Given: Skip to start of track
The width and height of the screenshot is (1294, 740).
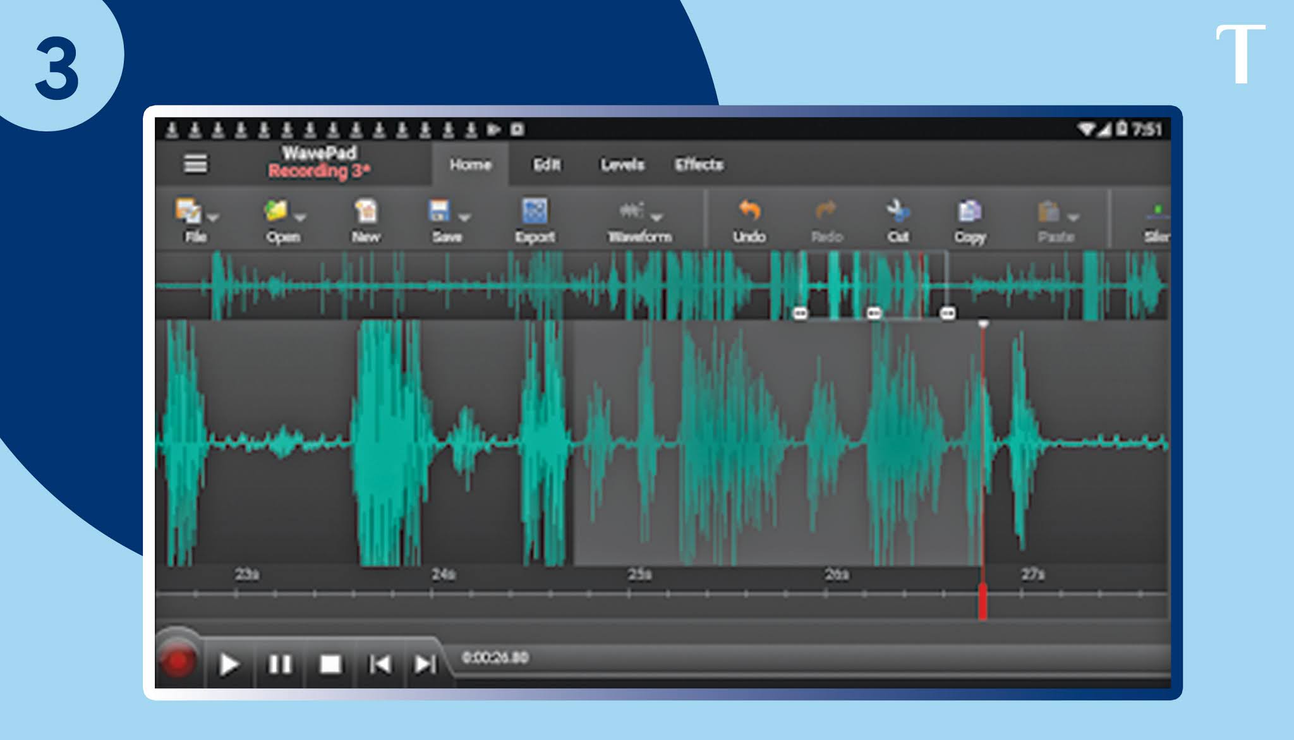Looking at the screenshot, I should click(x=380, y=664).
